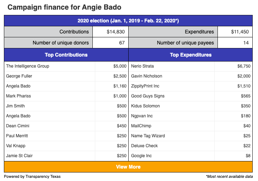Click the Mark Phariss contribution row
Image resolution: width=258 pixels, height=181 pixels.
coord(66,96)
